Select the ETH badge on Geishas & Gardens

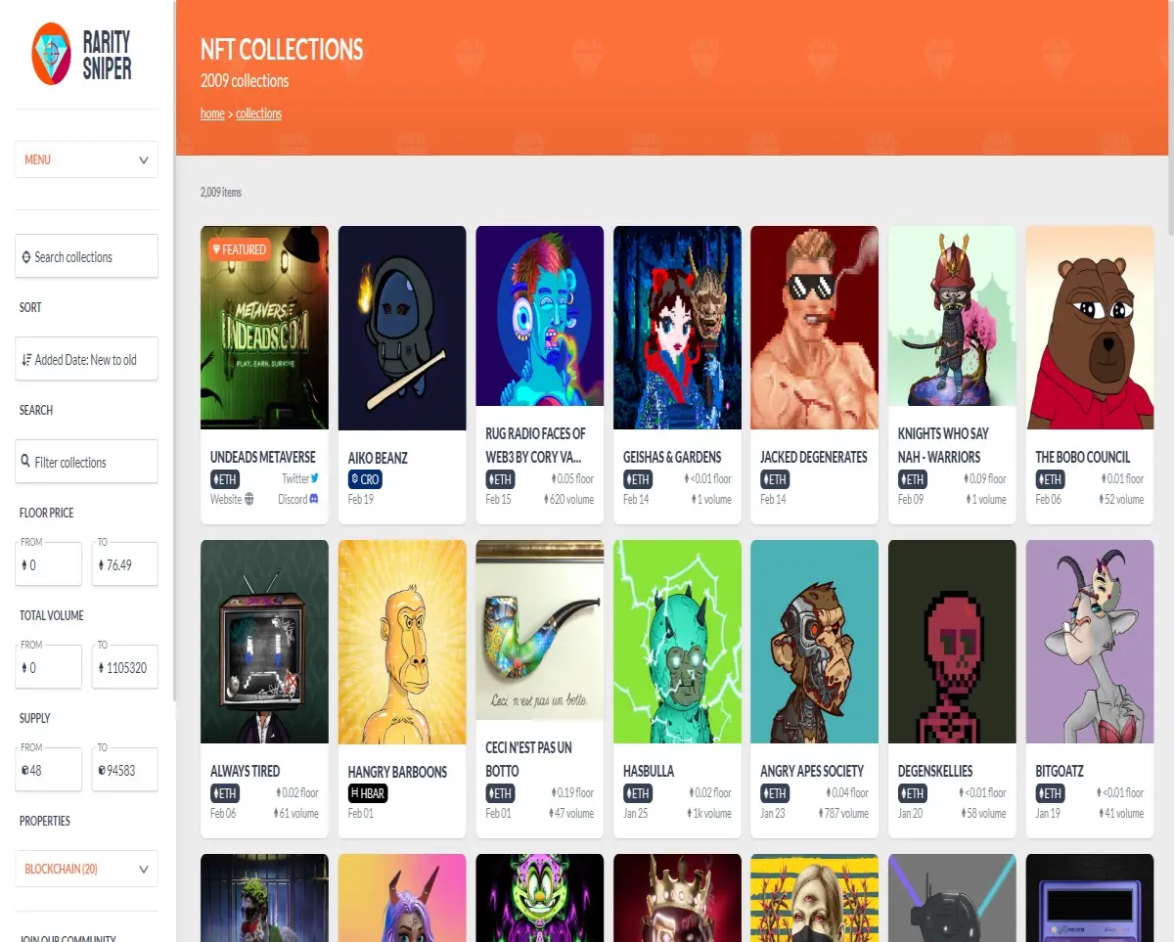coord(638,479)
